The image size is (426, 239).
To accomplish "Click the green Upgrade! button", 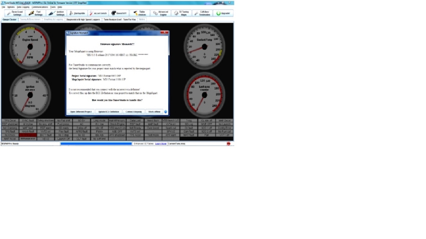I will (x=223, y=13).
